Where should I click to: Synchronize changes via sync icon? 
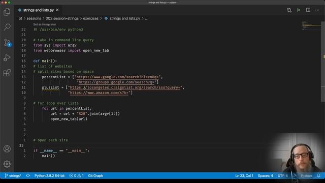pos(28,175)
